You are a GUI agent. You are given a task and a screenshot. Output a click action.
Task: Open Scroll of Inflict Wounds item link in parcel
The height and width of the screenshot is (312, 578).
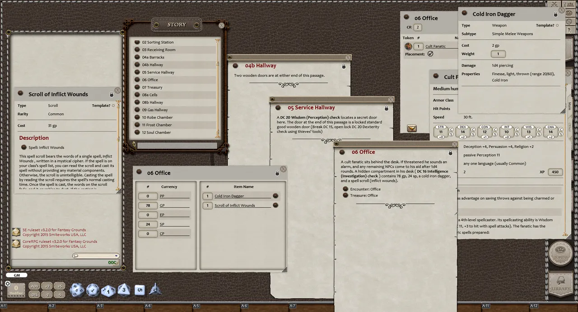275,205
